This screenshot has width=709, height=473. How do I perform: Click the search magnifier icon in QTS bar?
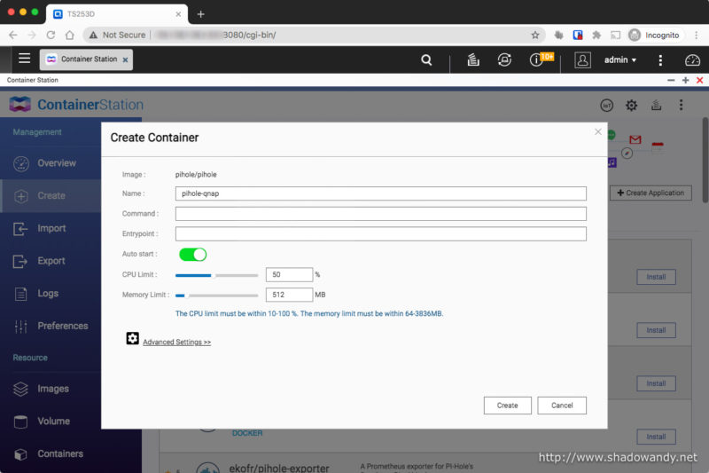pyautogui.click(x=426, y=60)
